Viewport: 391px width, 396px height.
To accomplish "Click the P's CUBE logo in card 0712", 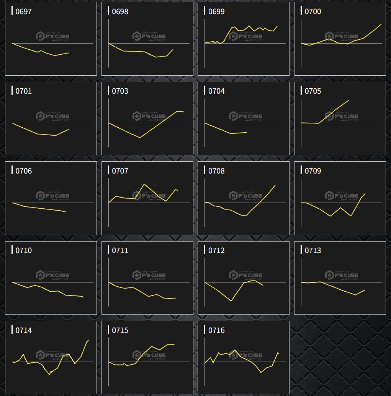I will pos(245,275).
